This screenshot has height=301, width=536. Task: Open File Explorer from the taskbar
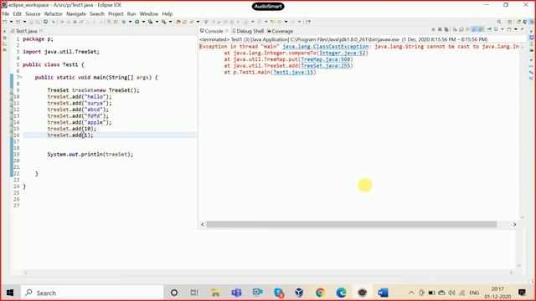click(215, 293)
